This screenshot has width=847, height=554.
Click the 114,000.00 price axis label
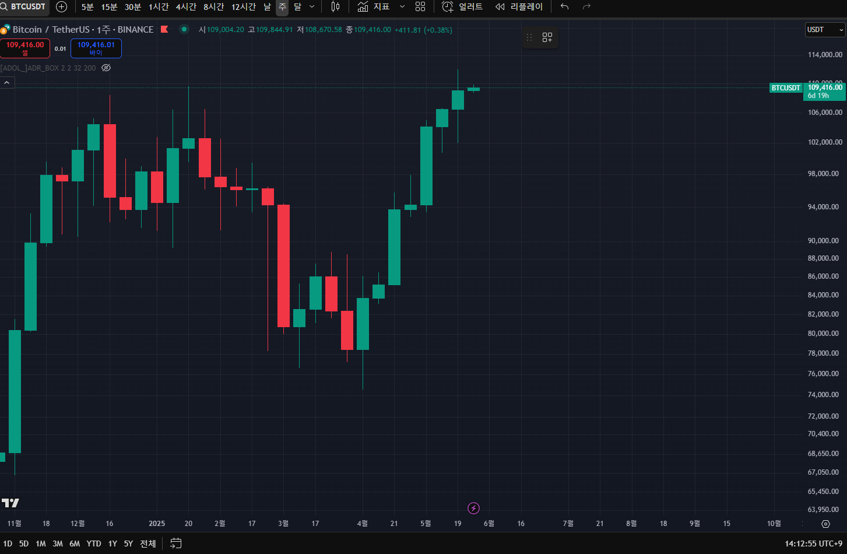(x=825, y=55)
